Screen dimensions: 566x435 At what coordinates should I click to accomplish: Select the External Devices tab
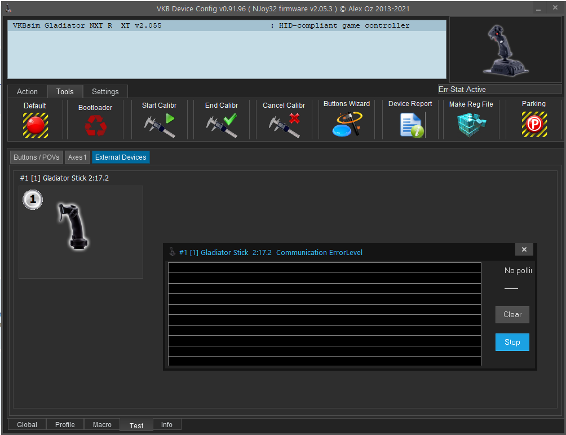click(x=121, y=157)
